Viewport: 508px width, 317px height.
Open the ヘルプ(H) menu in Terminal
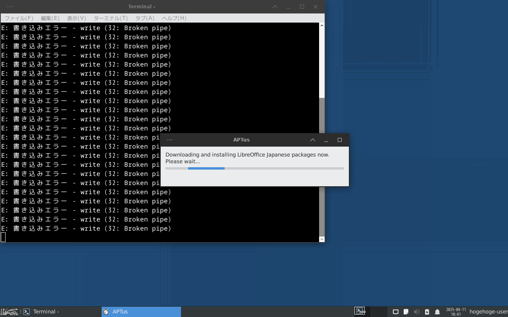pos(174,18)
